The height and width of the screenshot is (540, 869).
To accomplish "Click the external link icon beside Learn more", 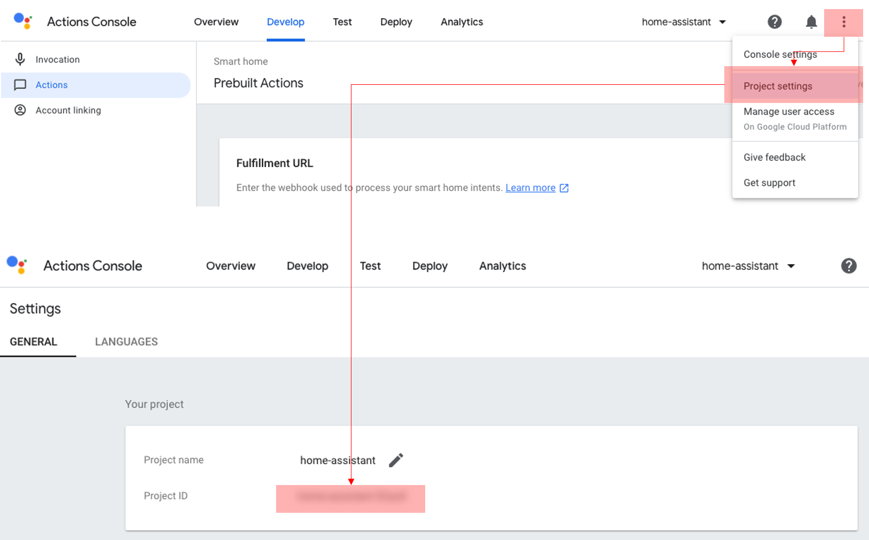I will pyautogui.click(x=564, y=188).
